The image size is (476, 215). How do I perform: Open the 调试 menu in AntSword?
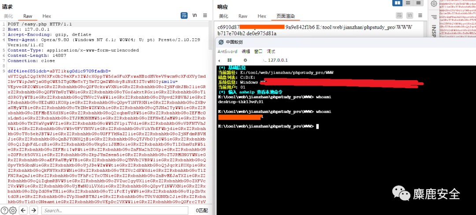[x=271, y=51]
